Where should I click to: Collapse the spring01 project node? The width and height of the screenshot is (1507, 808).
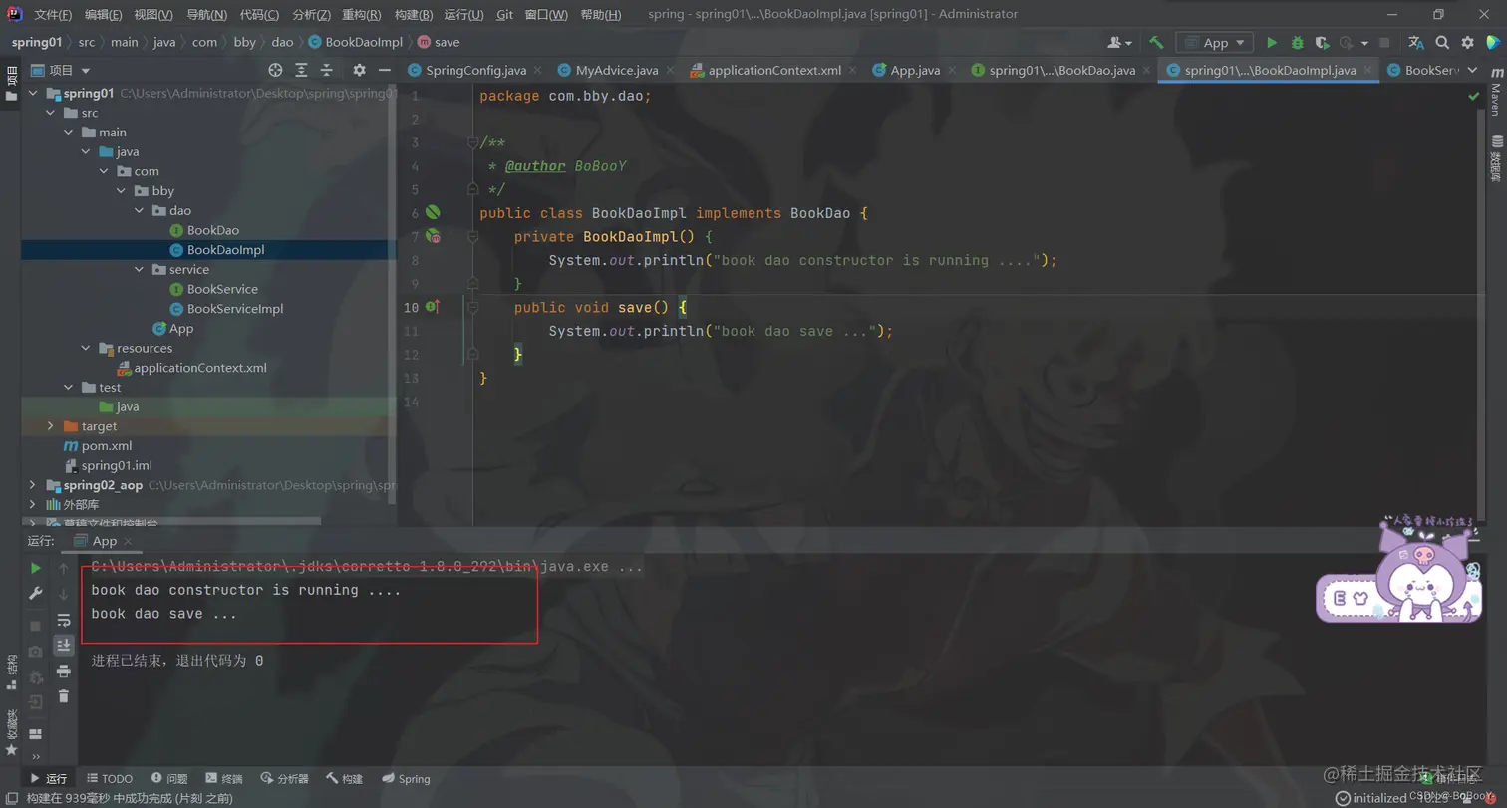pos(33,93)
